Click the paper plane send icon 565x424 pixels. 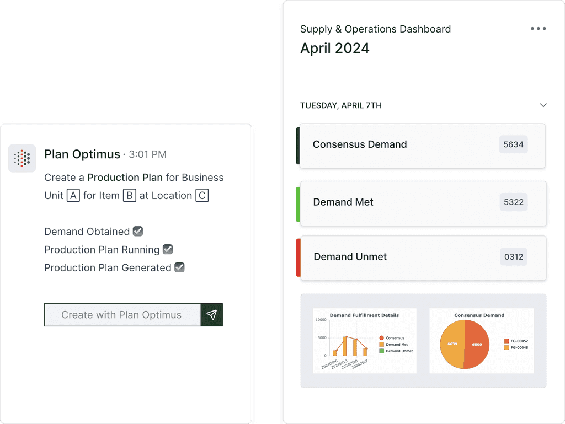[x=211, y=315]
